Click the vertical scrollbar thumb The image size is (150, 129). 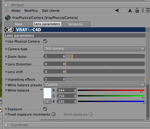pyautogui.click(x=148, y=58)
